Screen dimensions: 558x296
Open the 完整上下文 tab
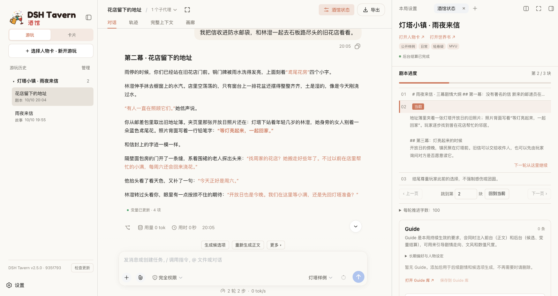162,23
